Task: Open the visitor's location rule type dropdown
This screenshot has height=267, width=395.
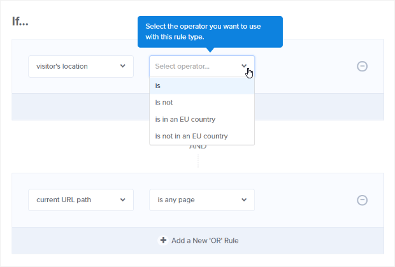Action: tap(80, 66)
